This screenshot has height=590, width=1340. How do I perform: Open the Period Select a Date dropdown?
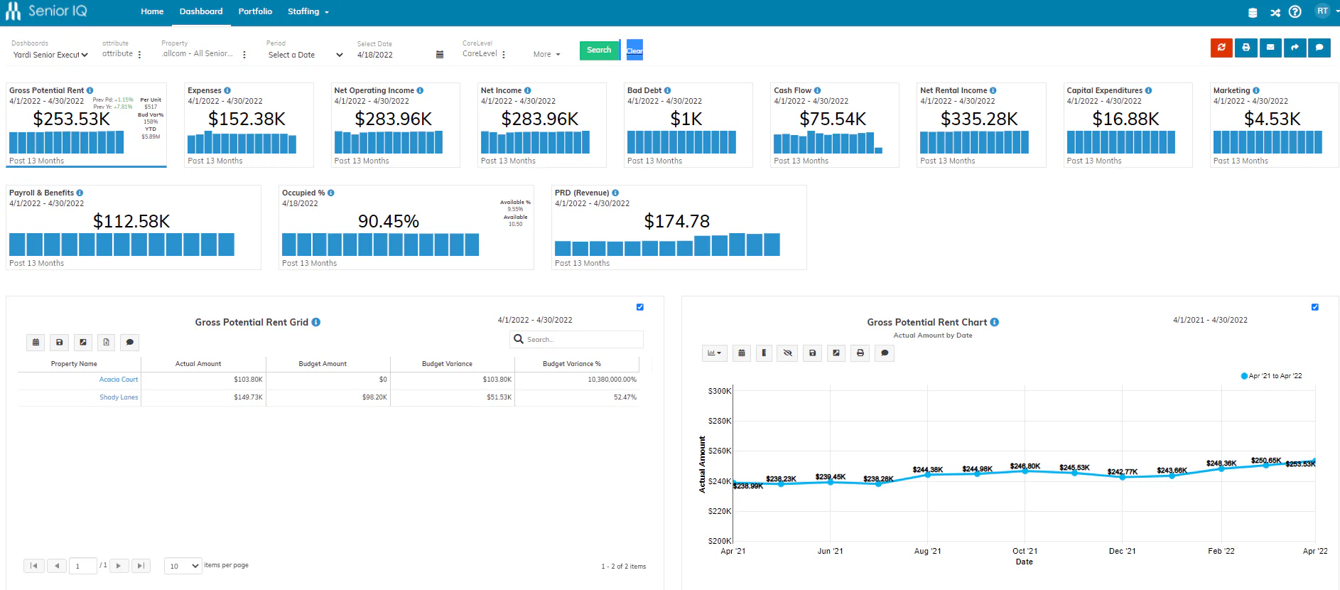306,55
